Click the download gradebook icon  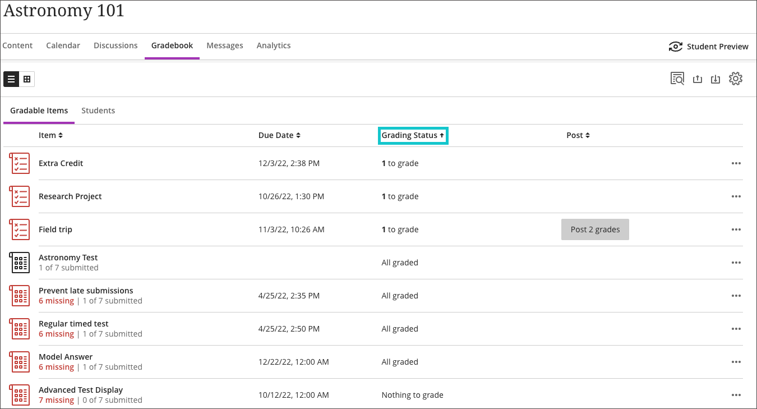click(716, 79)
